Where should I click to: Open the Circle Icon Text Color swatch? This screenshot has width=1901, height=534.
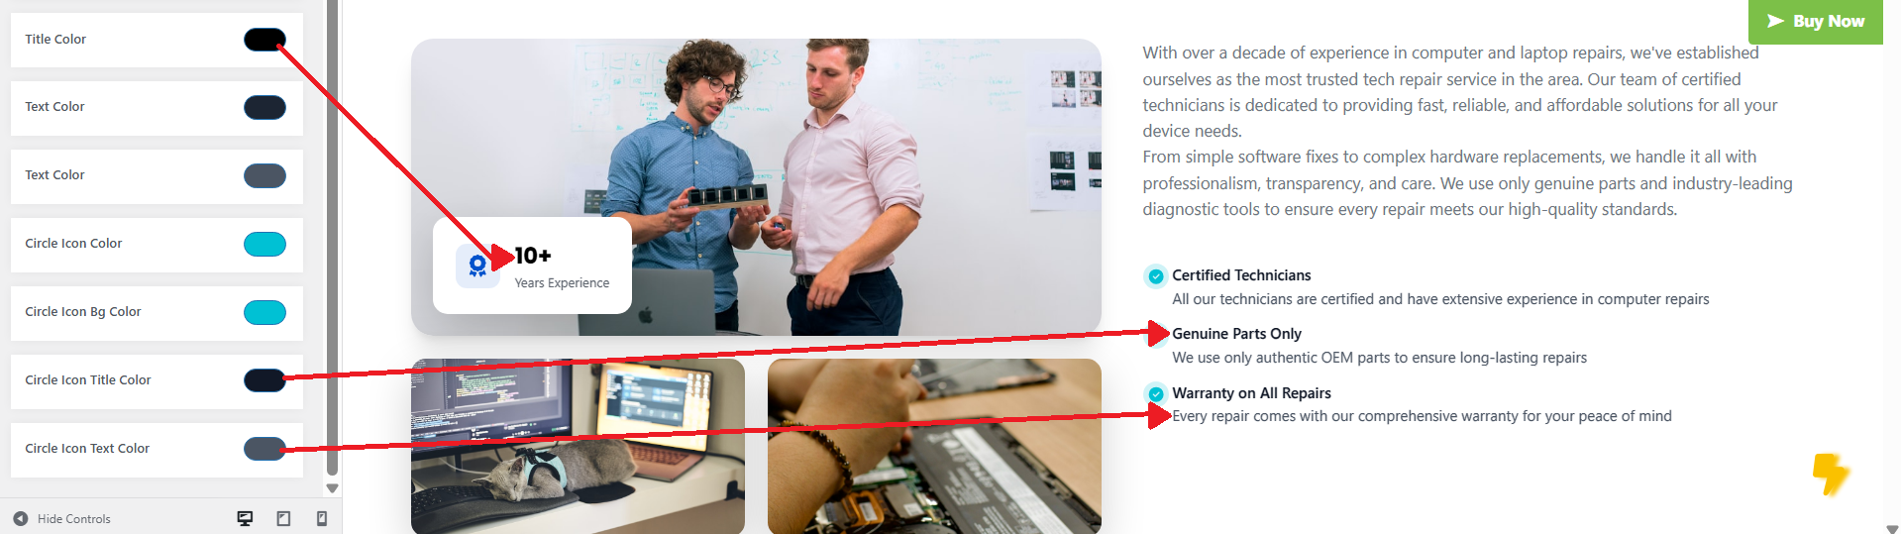click(264, 449)
